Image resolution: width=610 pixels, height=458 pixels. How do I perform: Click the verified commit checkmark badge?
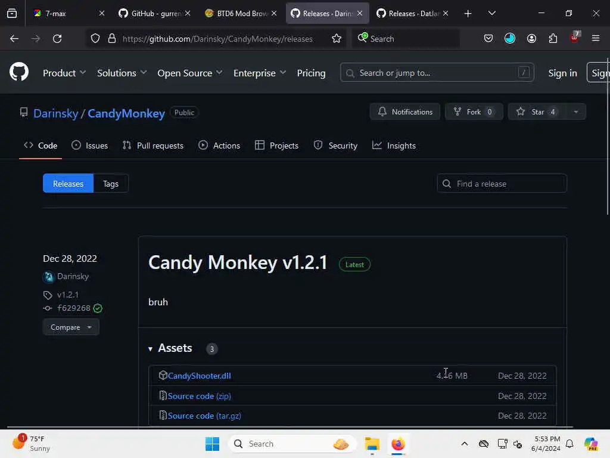coord(98,308)
